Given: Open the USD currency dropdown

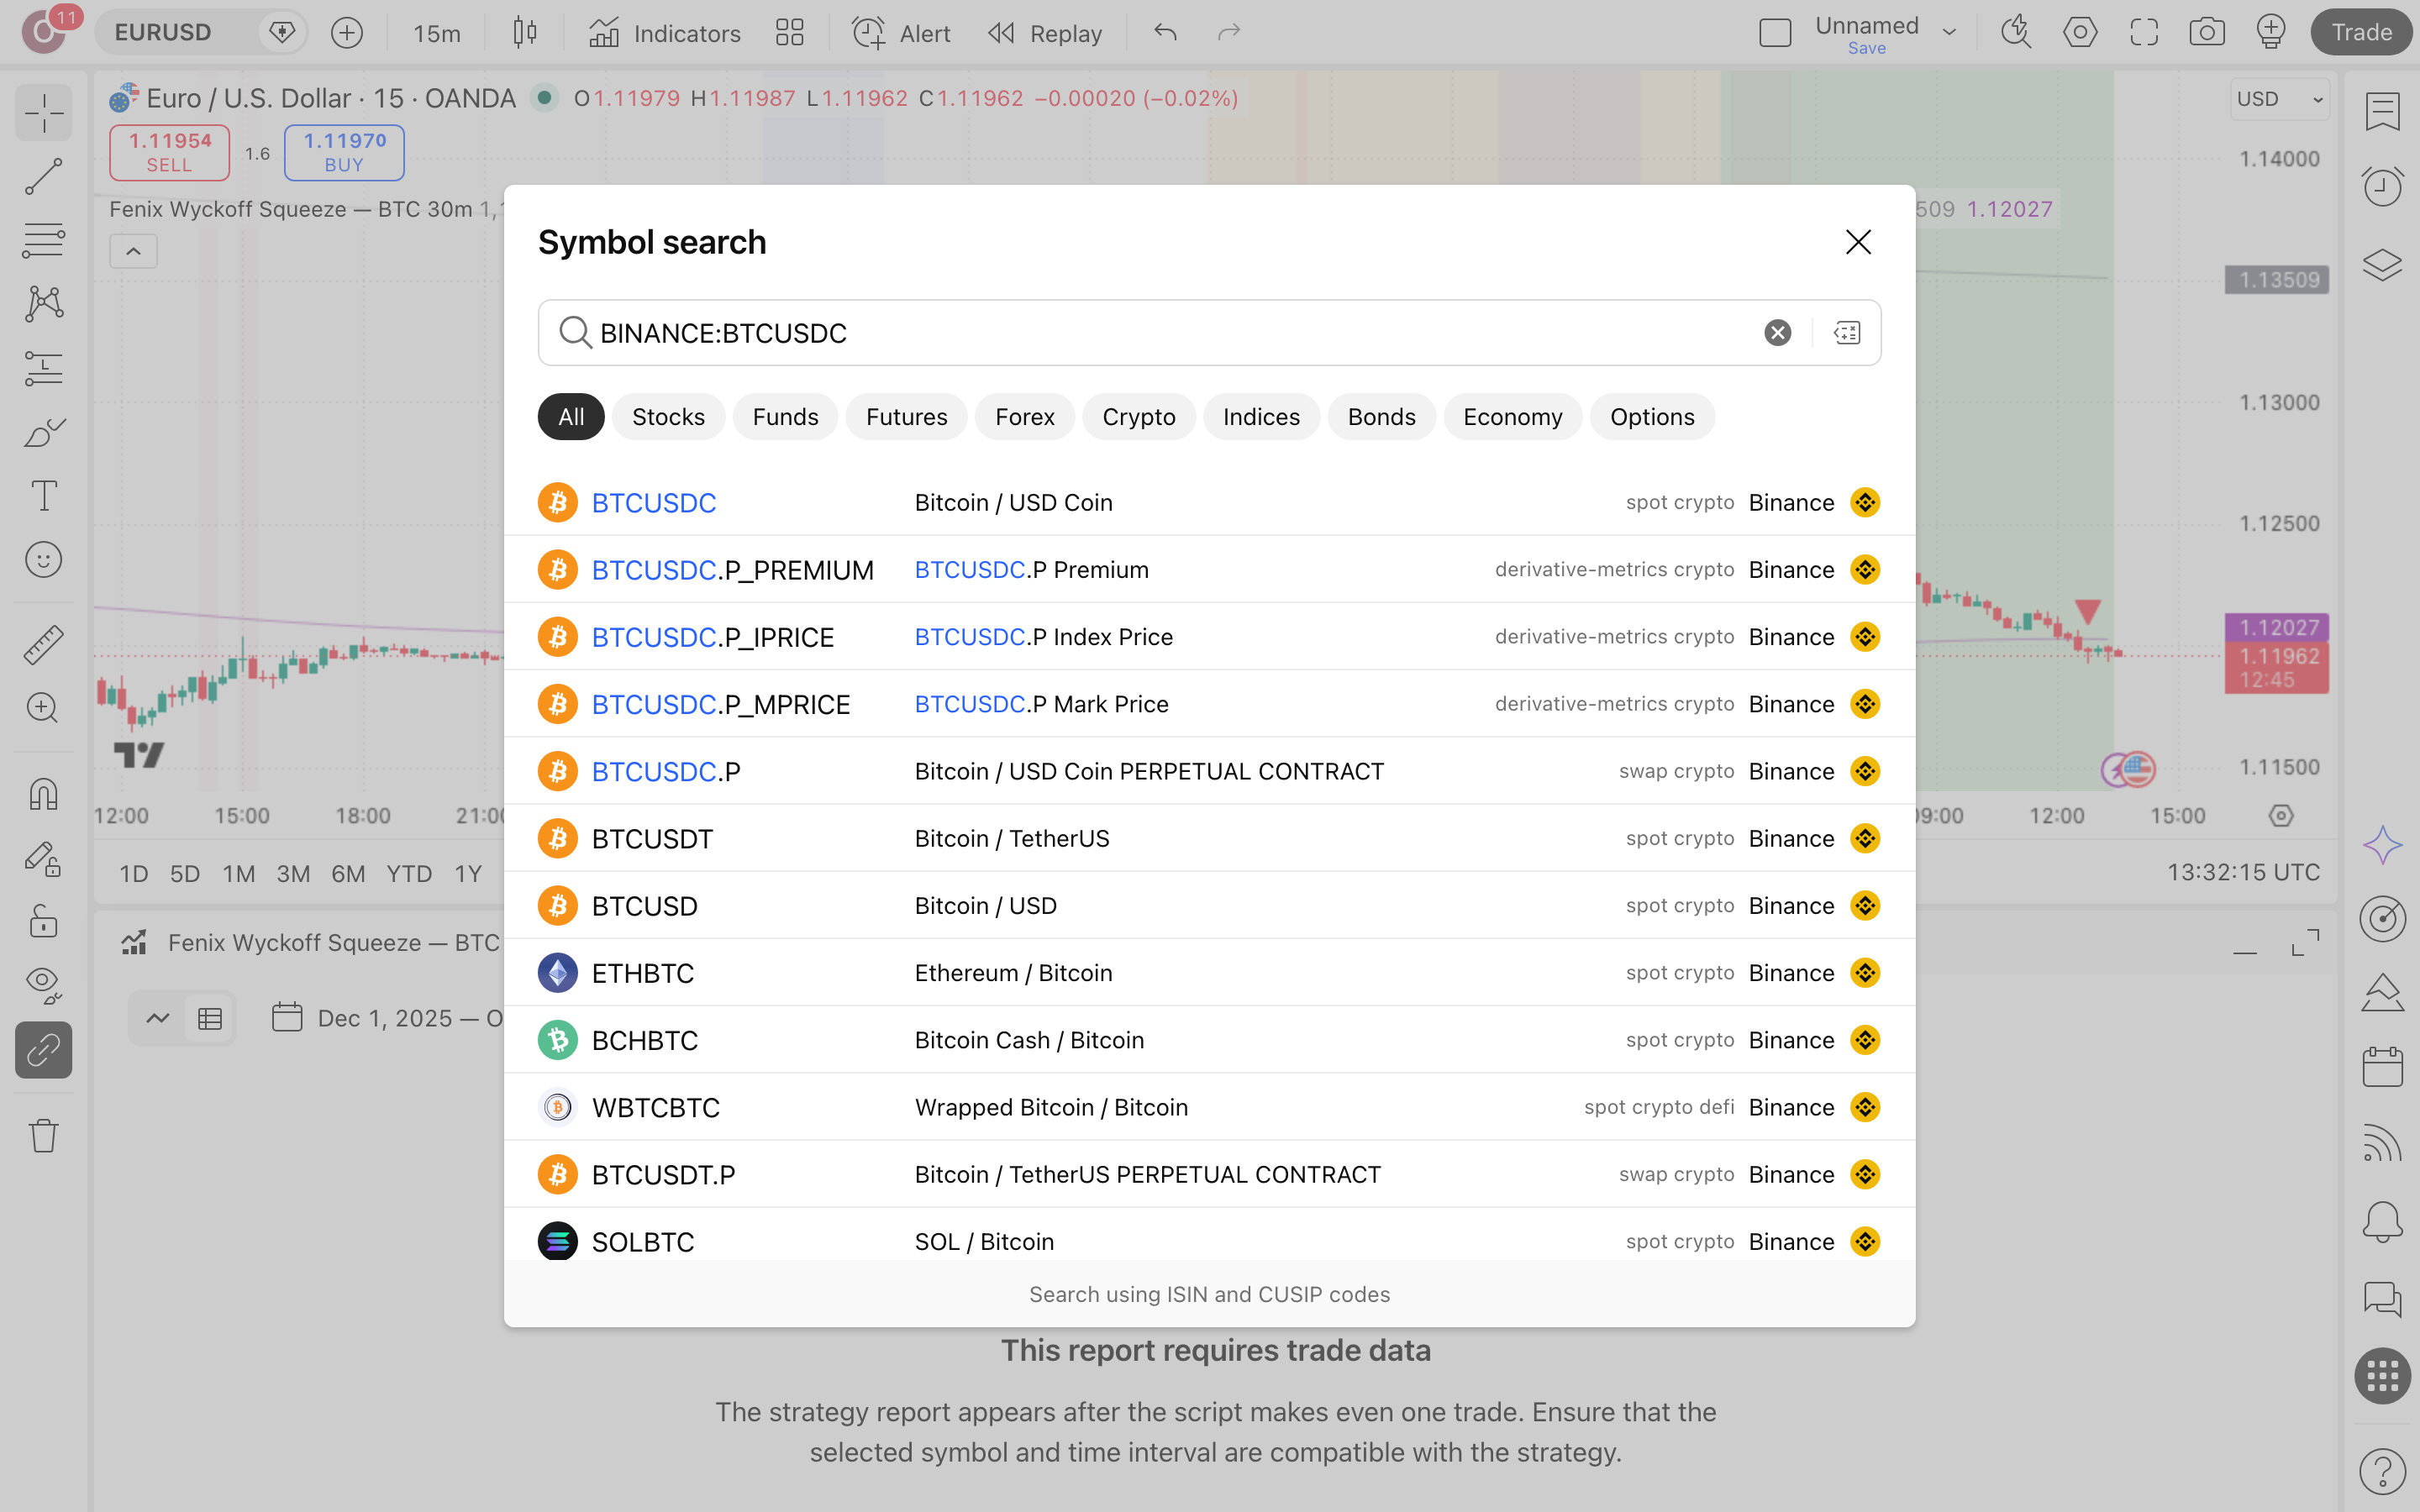Looking at the screenshot, I should pyautogui.click(x=2279, y=99).
